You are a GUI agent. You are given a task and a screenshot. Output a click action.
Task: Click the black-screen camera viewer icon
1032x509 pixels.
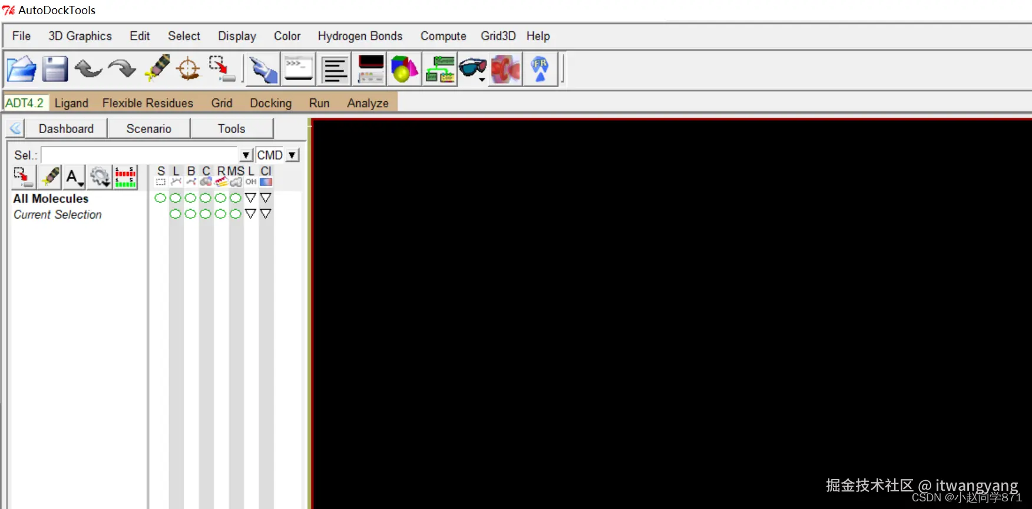point(371,69)
